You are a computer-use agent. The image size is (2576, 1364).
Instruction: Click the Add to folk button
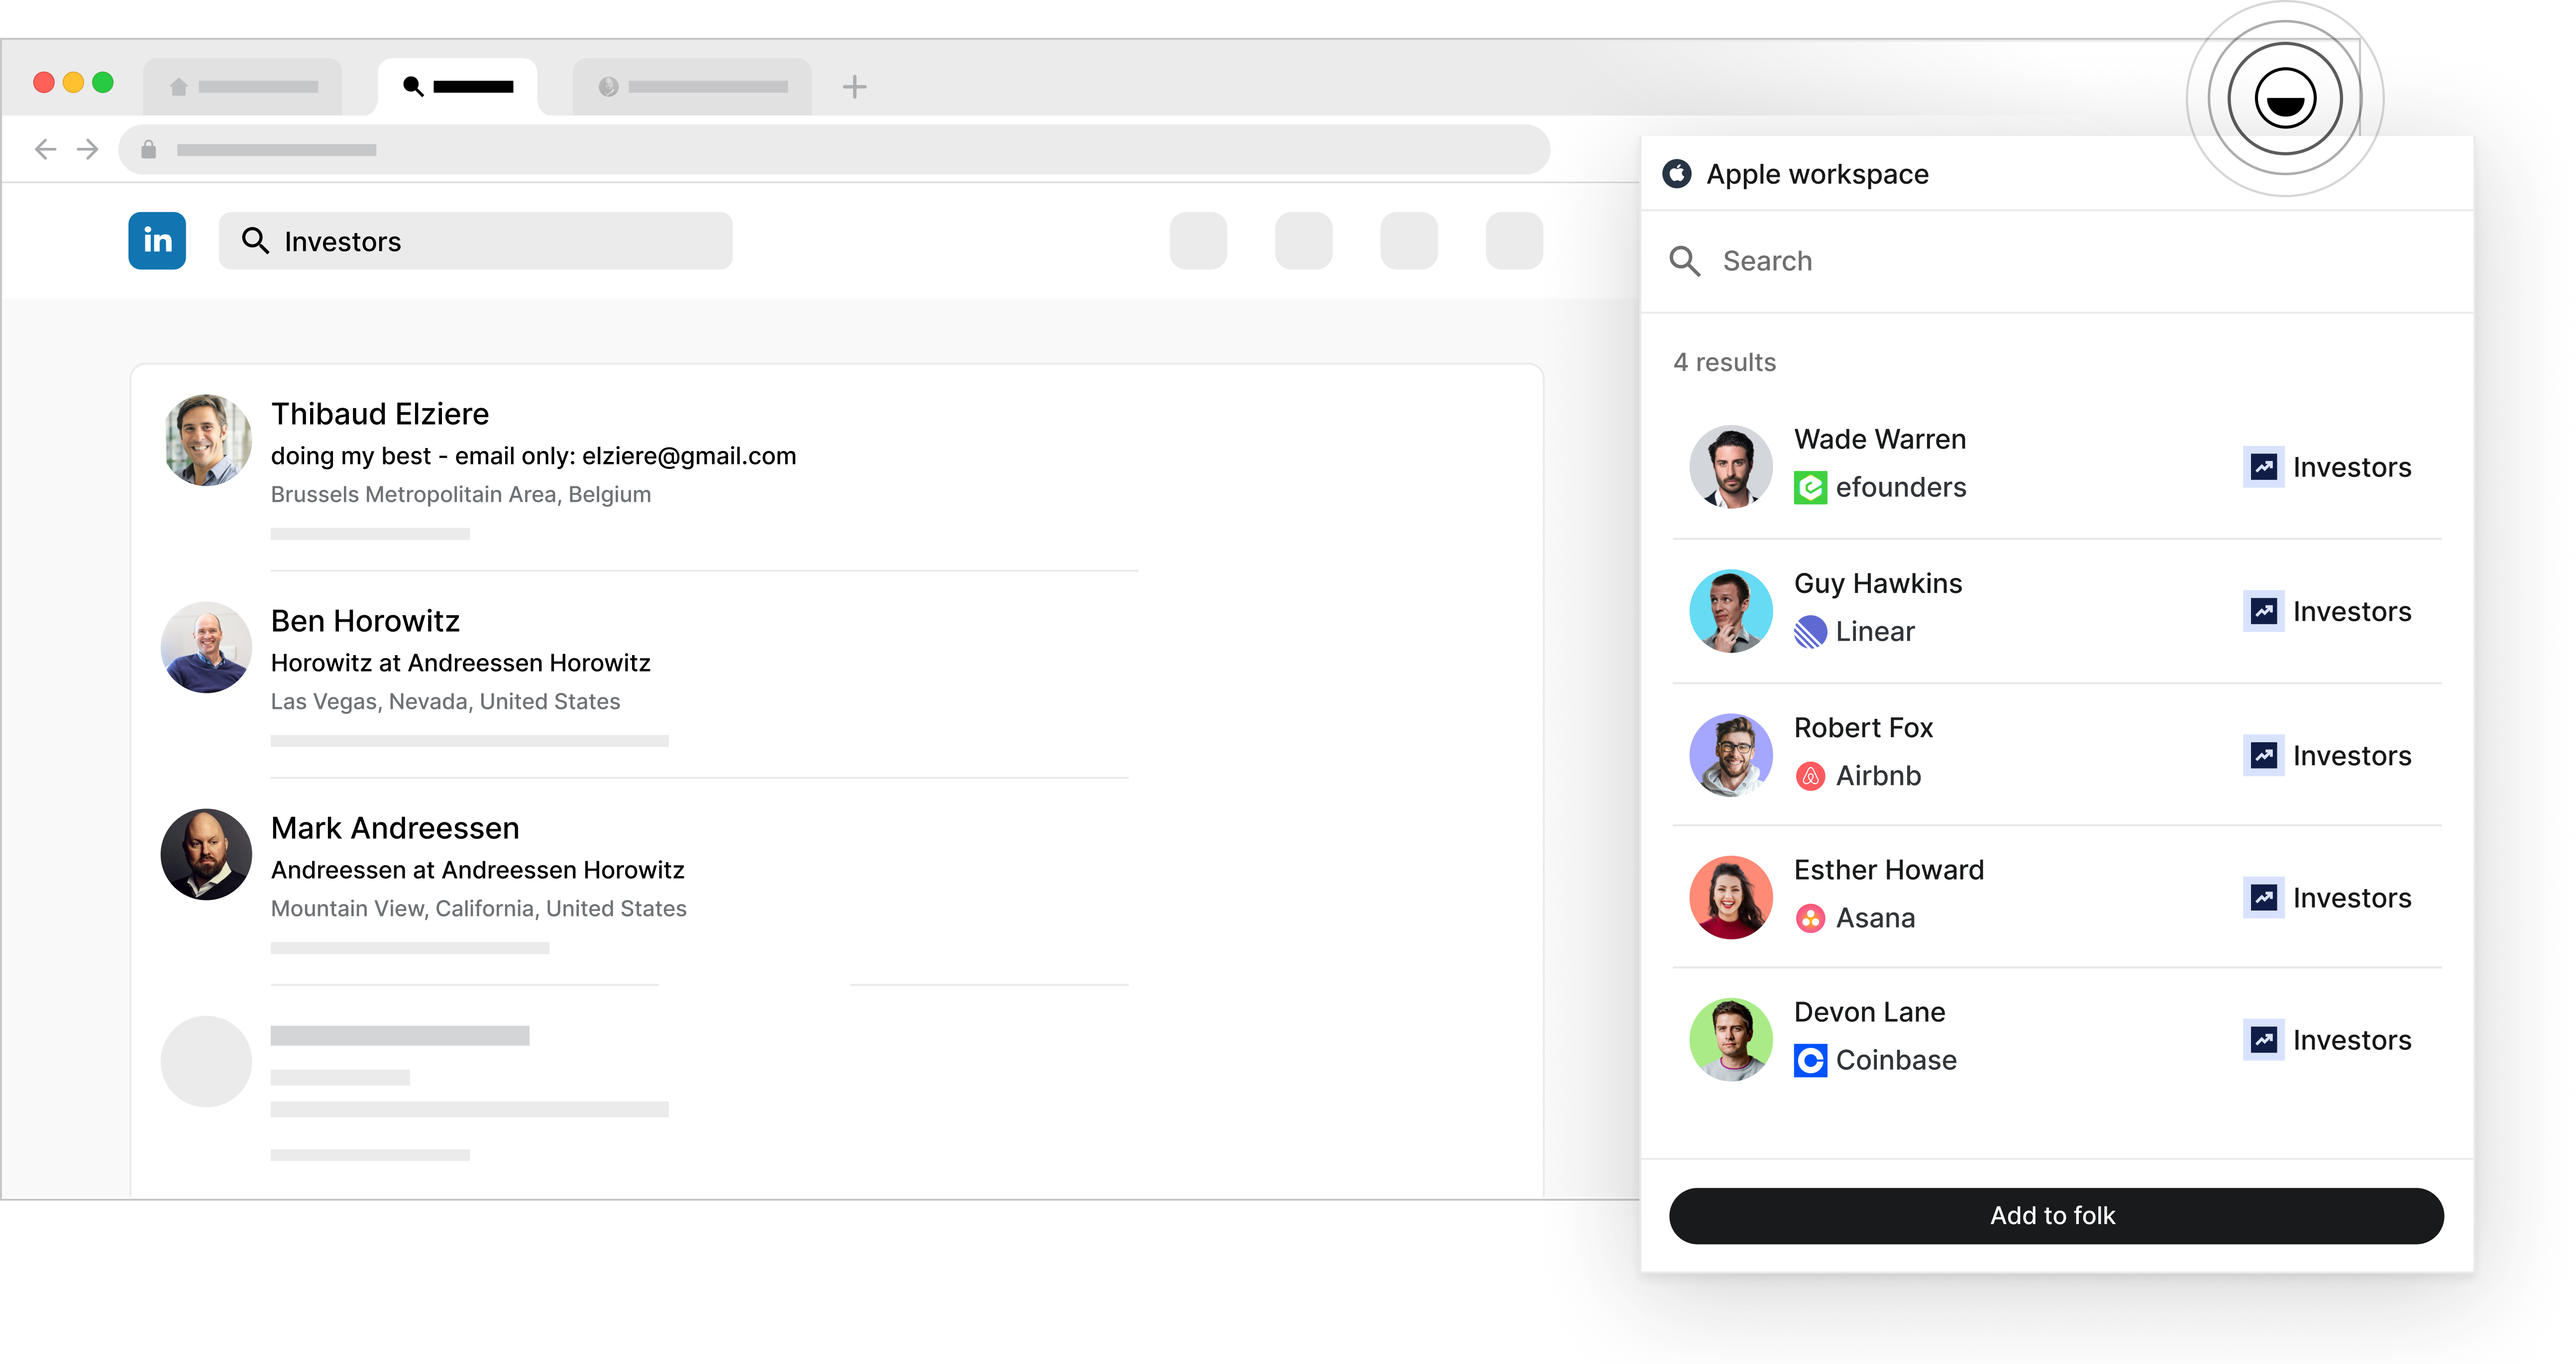2056,1216
